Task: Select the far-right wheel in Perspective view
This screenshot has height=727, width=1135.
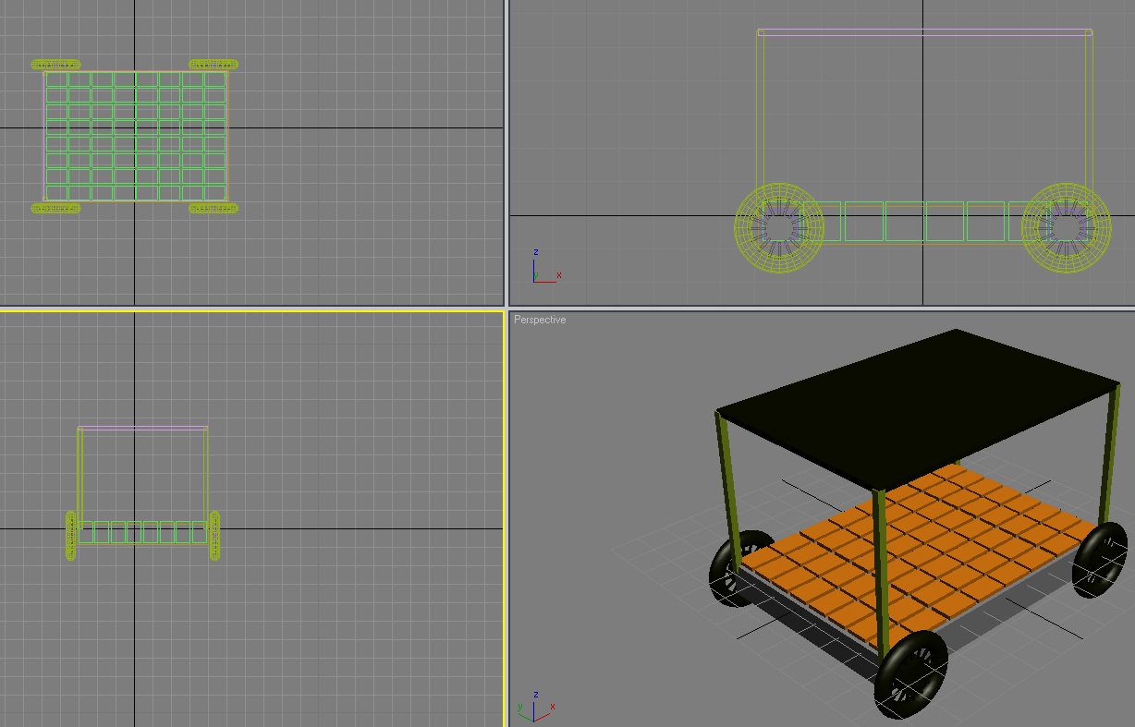Action: coord(1100,559)
